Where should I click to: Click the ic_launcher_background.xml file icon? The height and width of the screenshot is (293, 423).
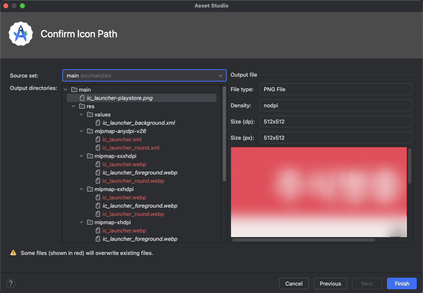tap(98, 123)
